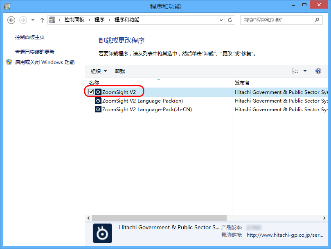The width and height of the screenshot is (331, 249).
Task: Expand chevron after 程序 breadcrumb
Action: coord(110,20)
